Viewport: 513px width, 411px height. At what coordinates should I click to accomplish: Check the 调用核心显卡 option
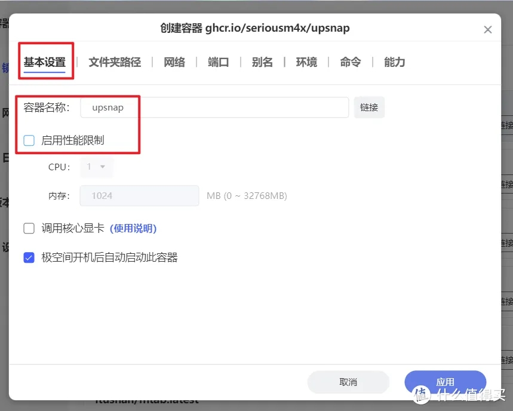point(29,228)
